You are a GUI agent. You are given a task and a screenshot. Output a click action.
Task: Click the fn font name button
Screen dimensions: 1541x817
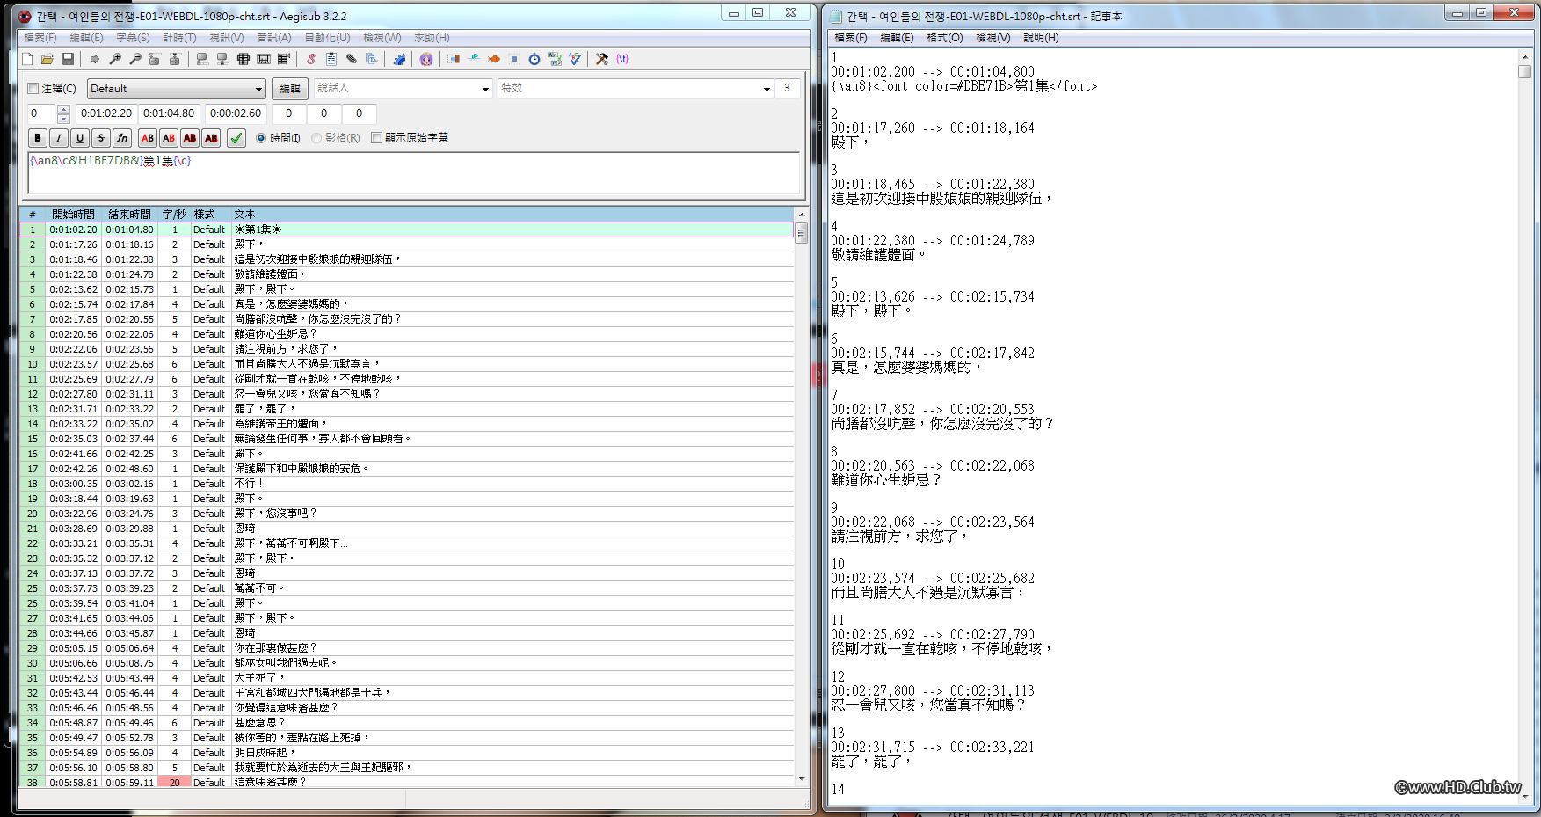(122, 138)
